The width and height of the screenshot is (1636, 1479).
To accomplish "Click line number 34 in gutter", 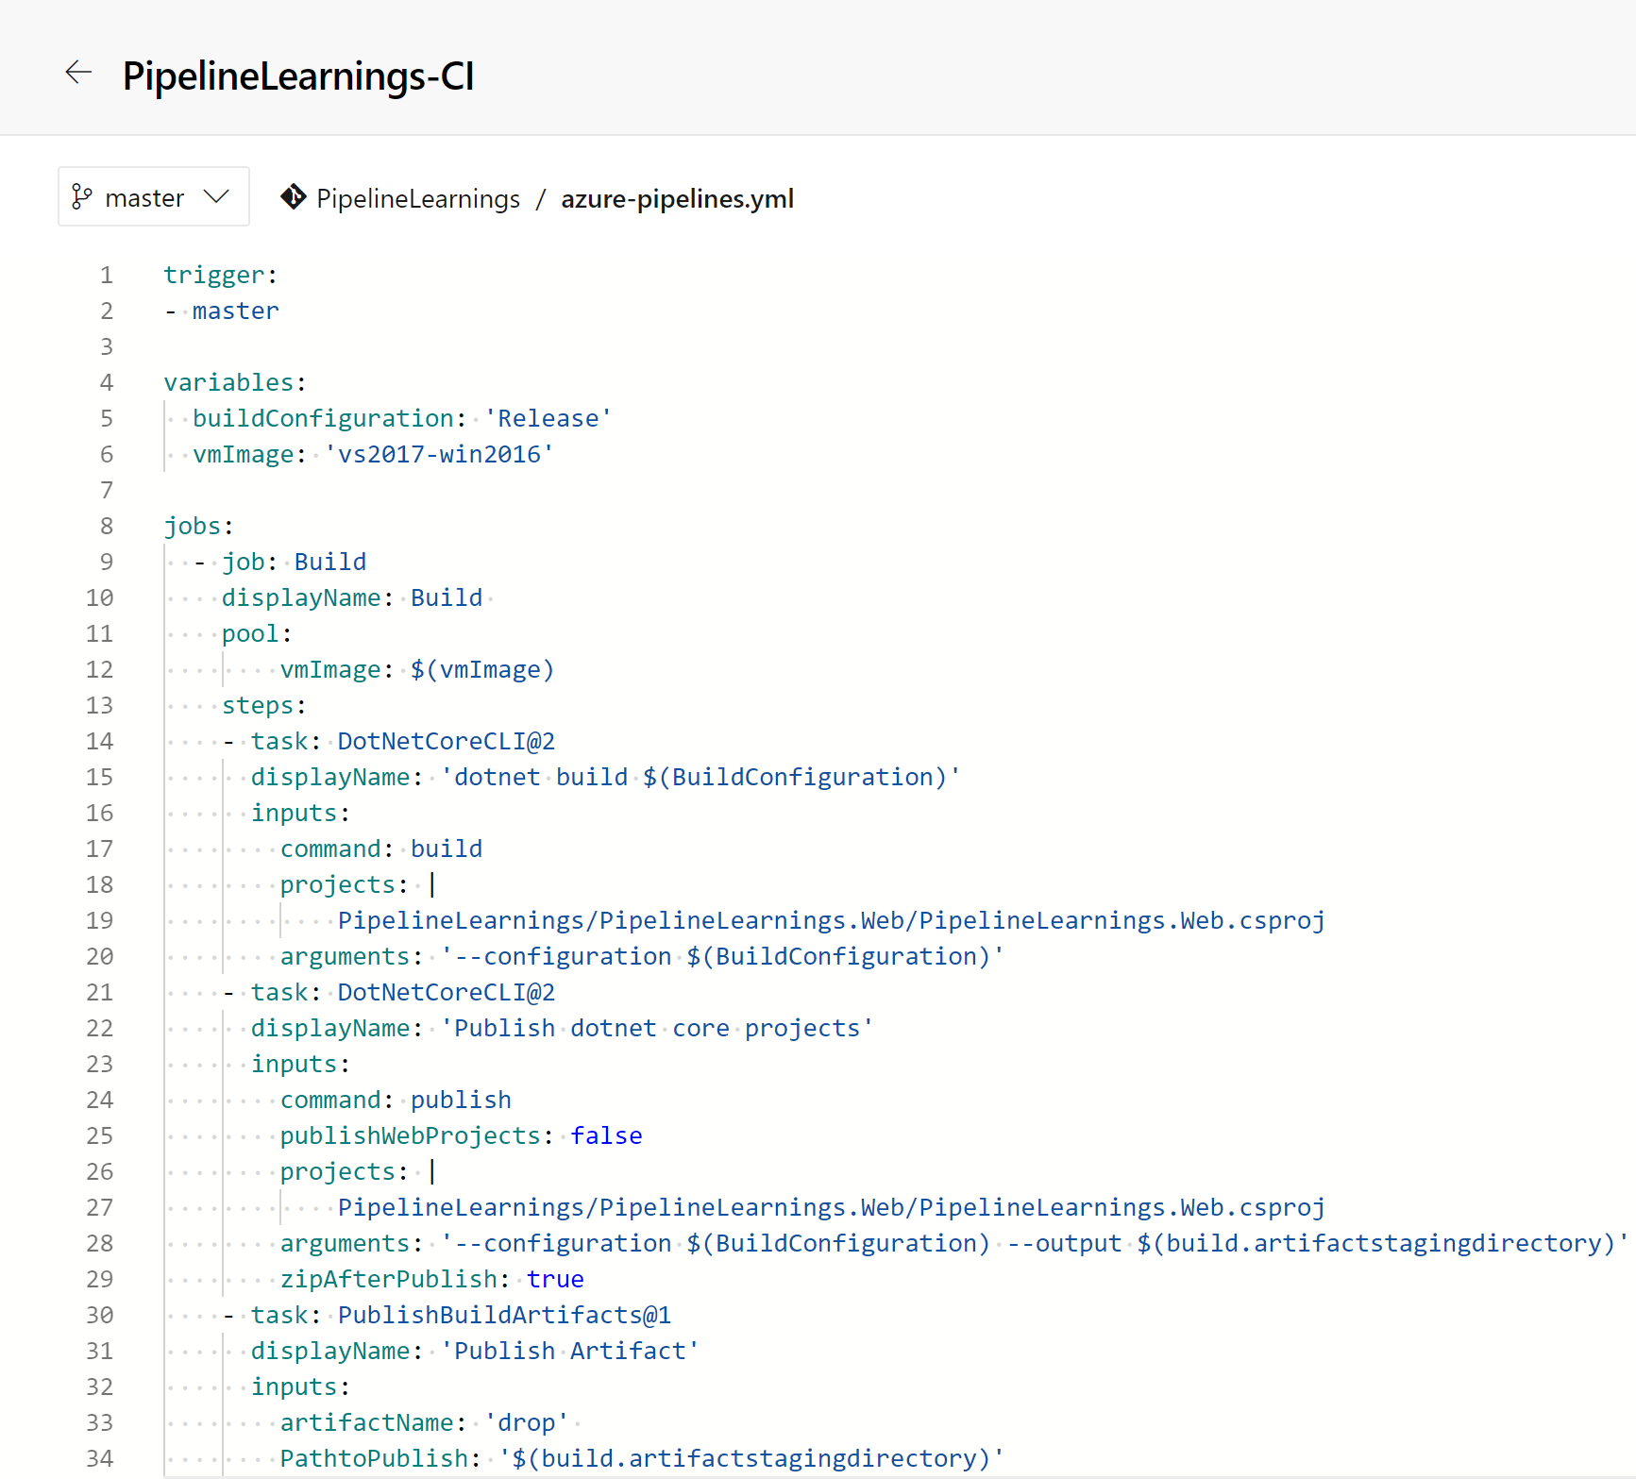I will [x=99, y=1459].
